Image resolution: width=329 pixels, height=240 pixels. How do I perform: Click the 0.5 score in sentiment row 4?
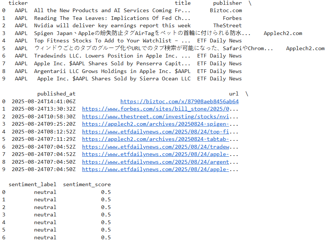106,222
